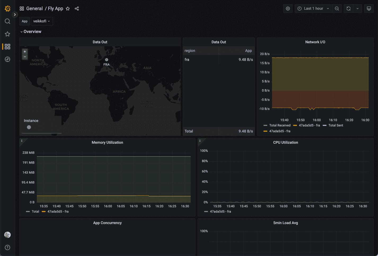Open the Data Out table panel title
Image resolution: width=378 pixels, height=256 pixels.
(219, 42)
